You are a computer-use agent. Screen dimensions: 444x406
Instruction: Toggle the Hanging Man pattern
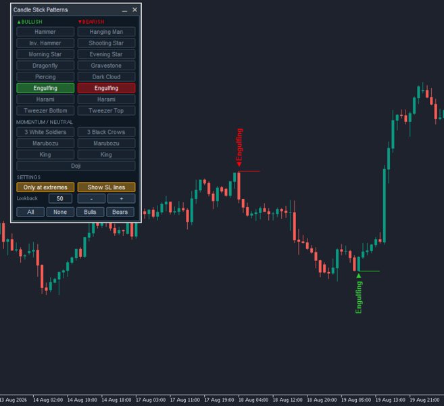tap(106, 32)
